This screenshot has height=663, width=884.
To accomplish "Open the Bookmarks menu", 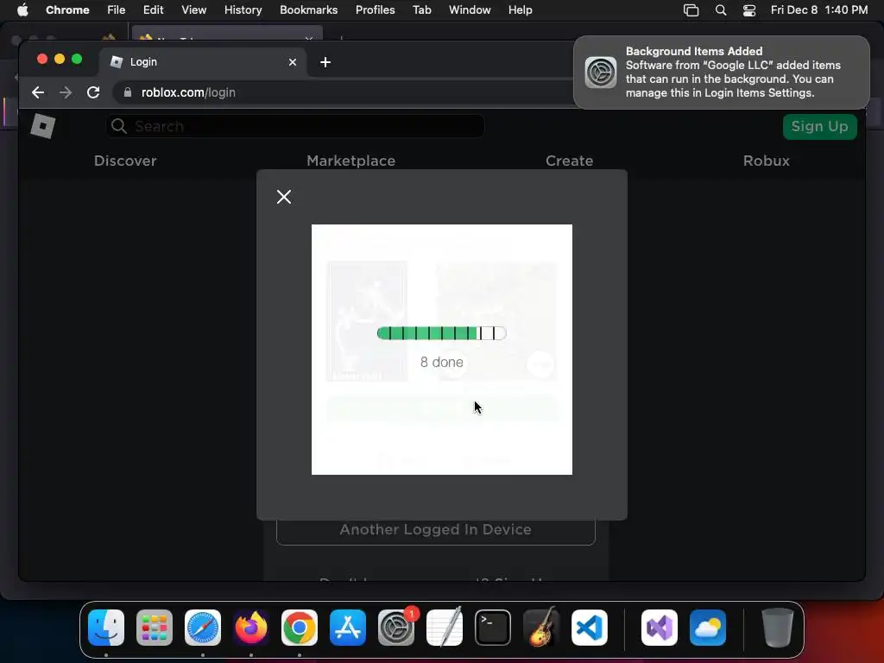I will click(308, 9).
